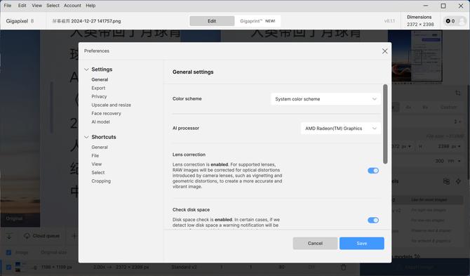Delete image row with trash icon
The width and height of the screenshot is (470, 276).
[x=344, y=267]
